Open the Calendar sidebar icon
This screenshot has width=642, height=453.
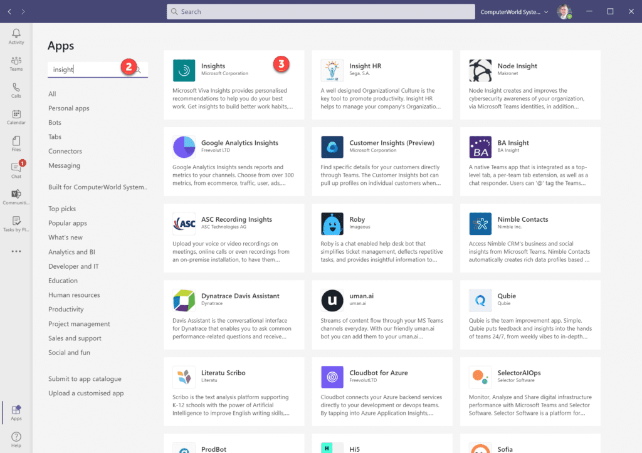coord(16,117)
